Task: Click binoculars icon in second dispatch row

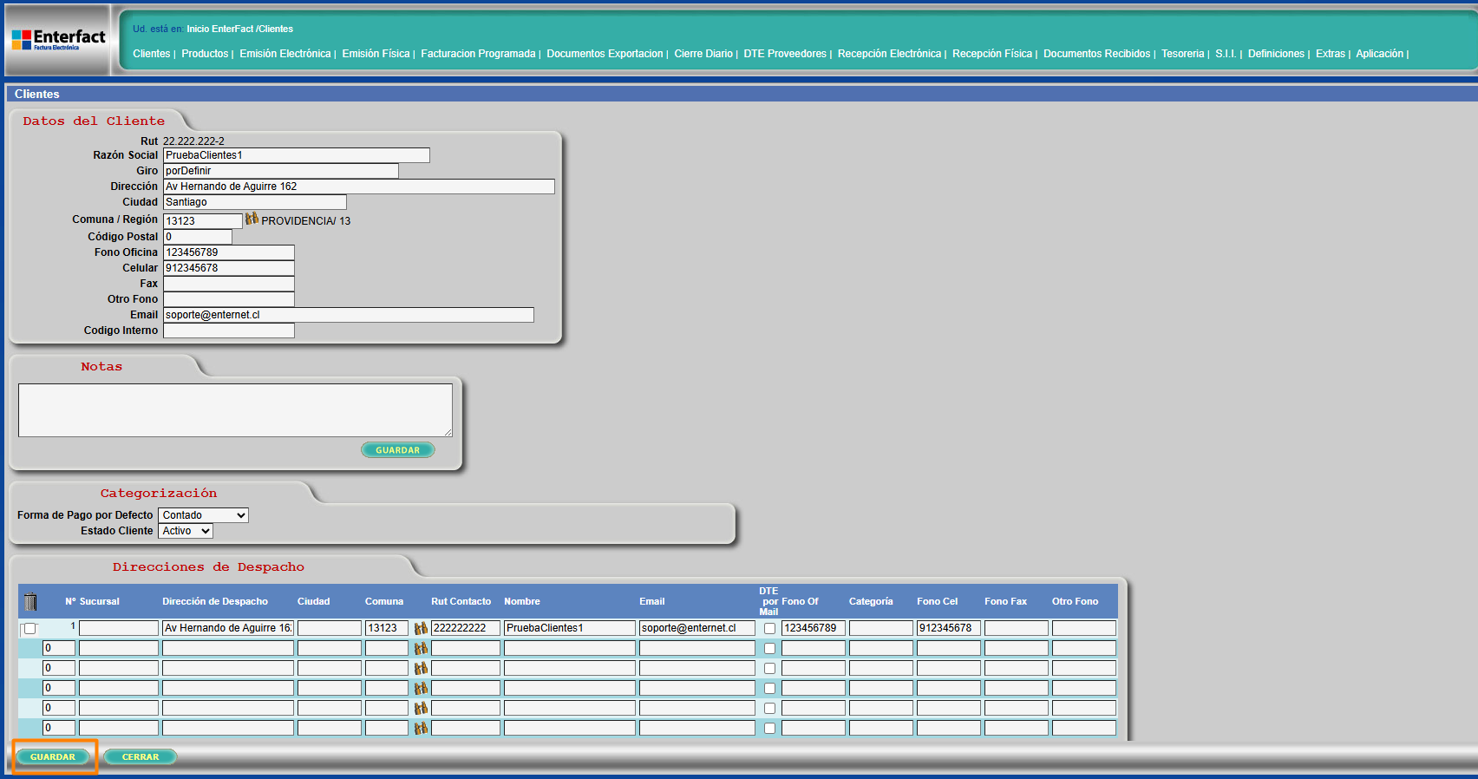Action: coord(421,648)
